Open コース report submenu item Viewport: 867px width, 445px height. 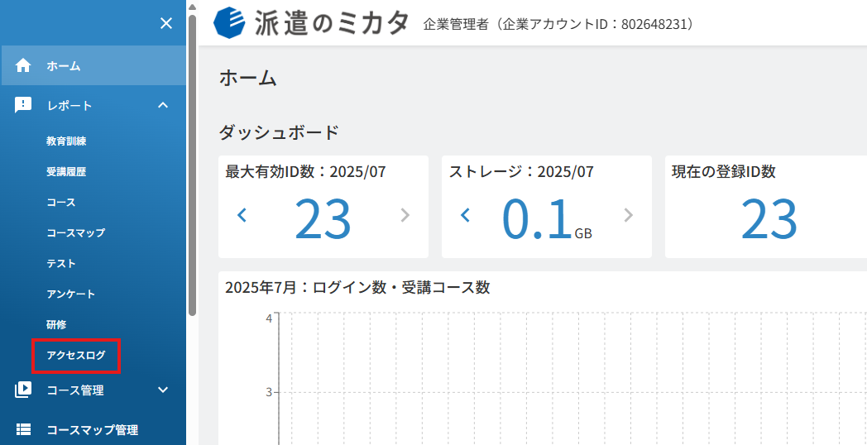(x=61, y=203)
